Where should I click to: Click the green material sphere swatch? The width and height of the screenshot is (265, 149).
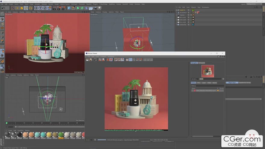point(61,135)
